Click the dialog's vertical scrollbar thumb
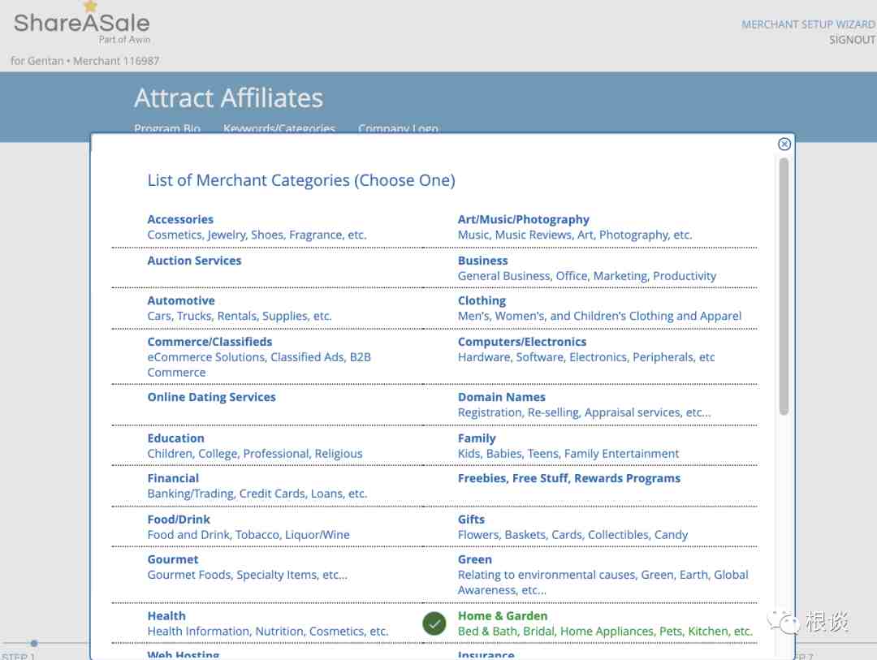 [784, 287]
